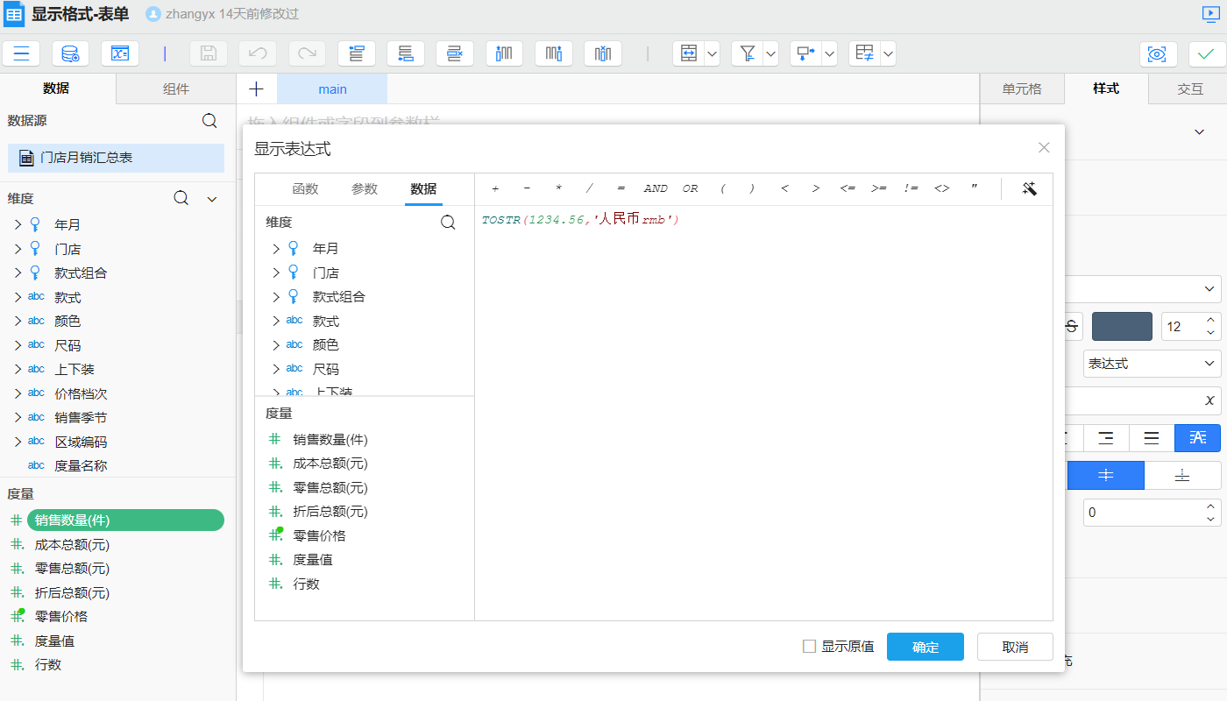This screenshot has width=1227, height=701.
Task: Click the 取消 button in dialog
Action: point(1014,646)
